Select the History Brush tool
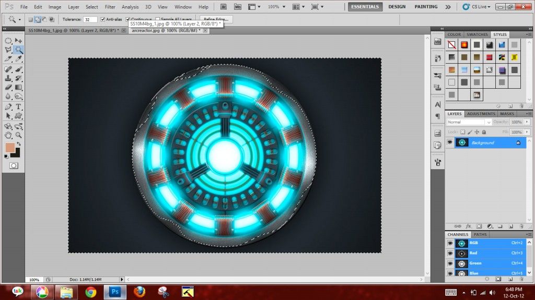This screenshot has height=300, width=535. point(18,78)
